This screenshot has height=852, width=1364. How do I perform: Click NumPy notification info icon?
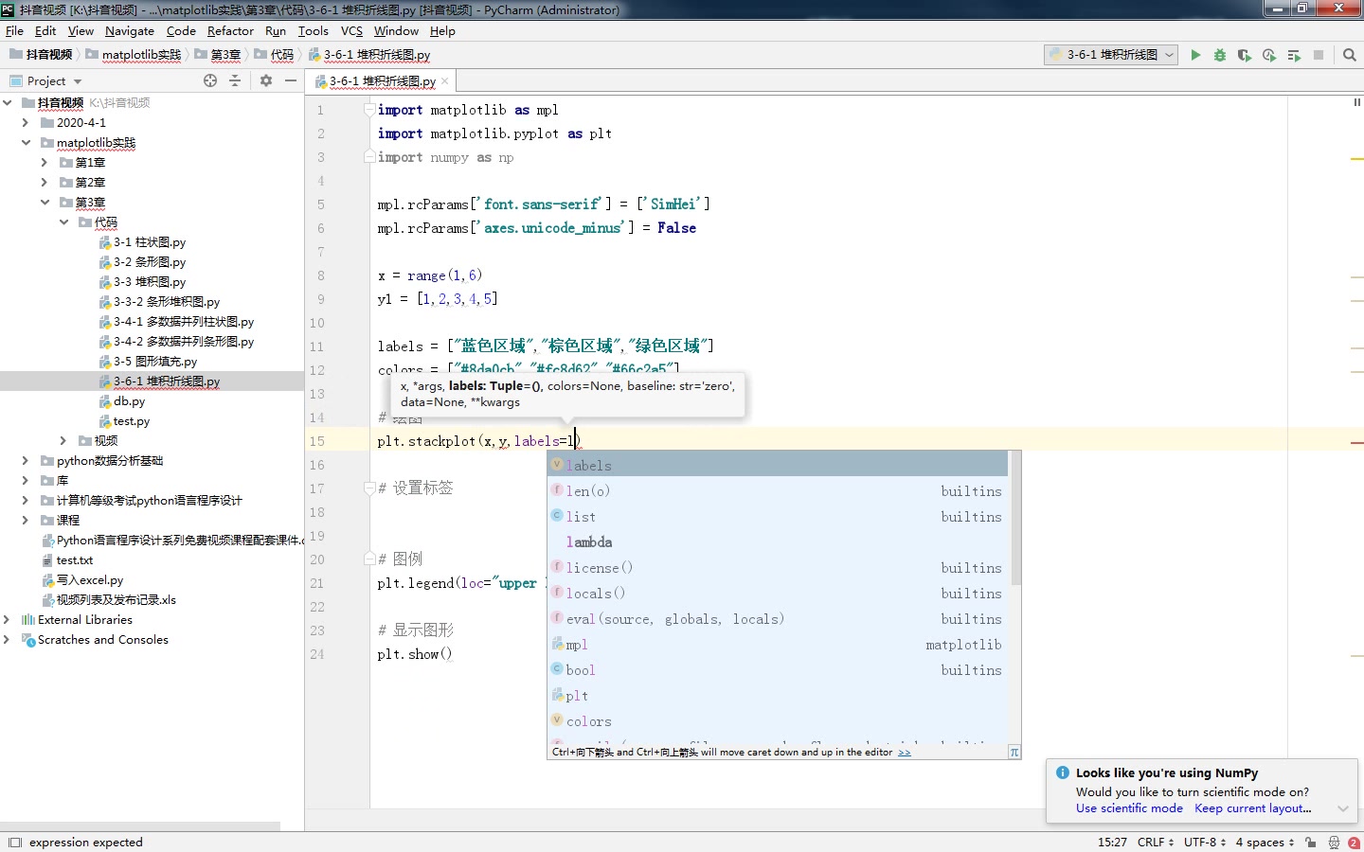(1063, 772)
